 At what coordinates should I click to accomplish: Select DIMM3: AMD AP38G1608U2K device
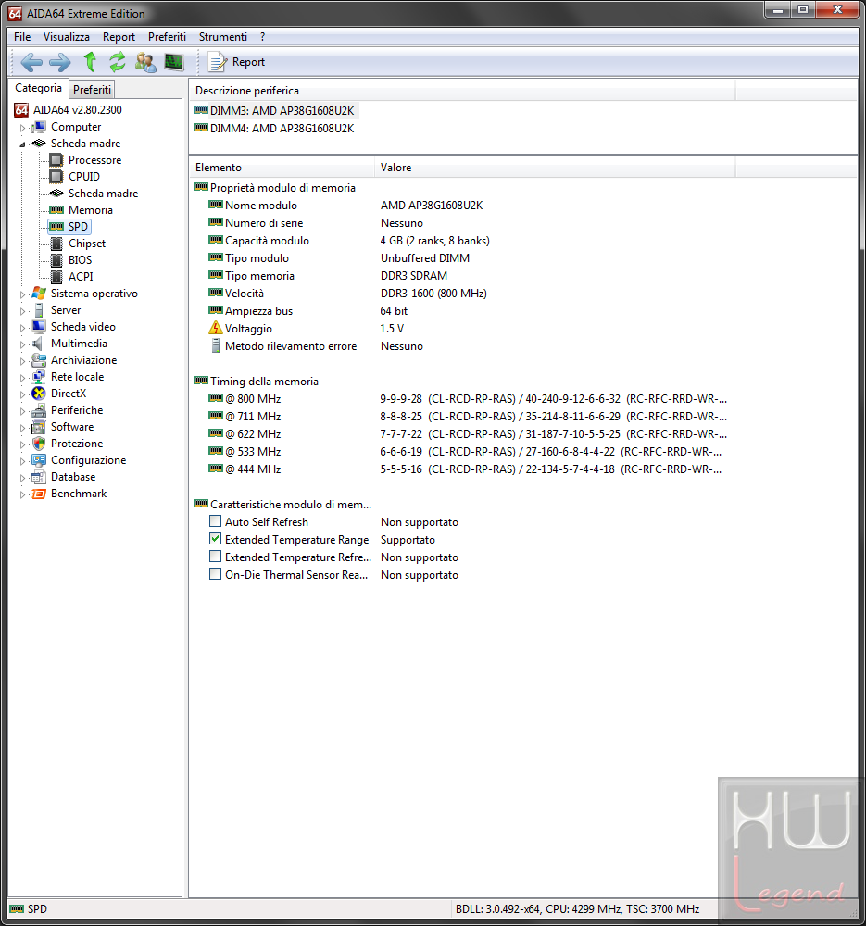tap(275, 110)
